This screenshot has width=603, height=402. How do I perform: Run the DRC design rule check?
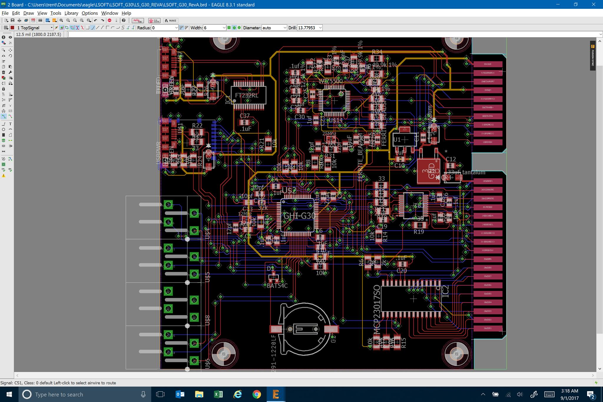[10, 170]
